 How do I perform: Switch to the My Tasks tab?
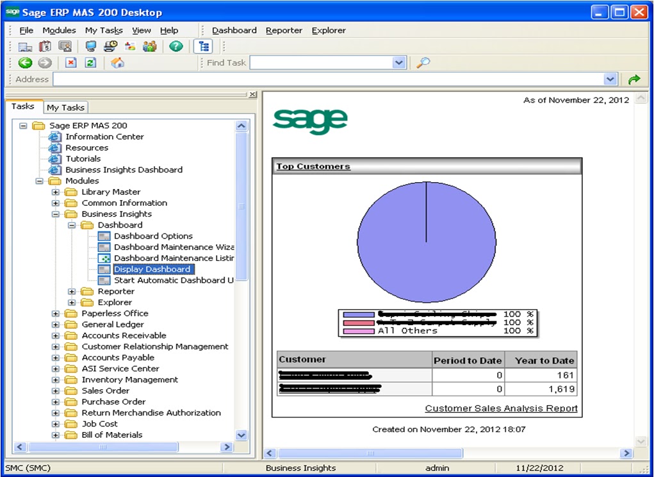[x=65, y=108]
